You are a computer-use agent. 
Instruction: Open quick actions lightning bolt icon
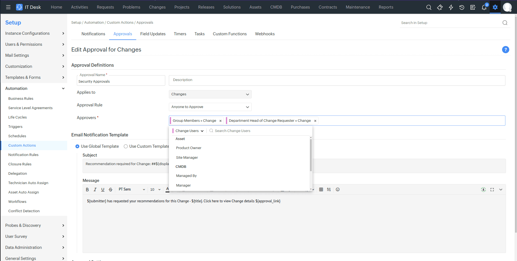coord(451,7)
